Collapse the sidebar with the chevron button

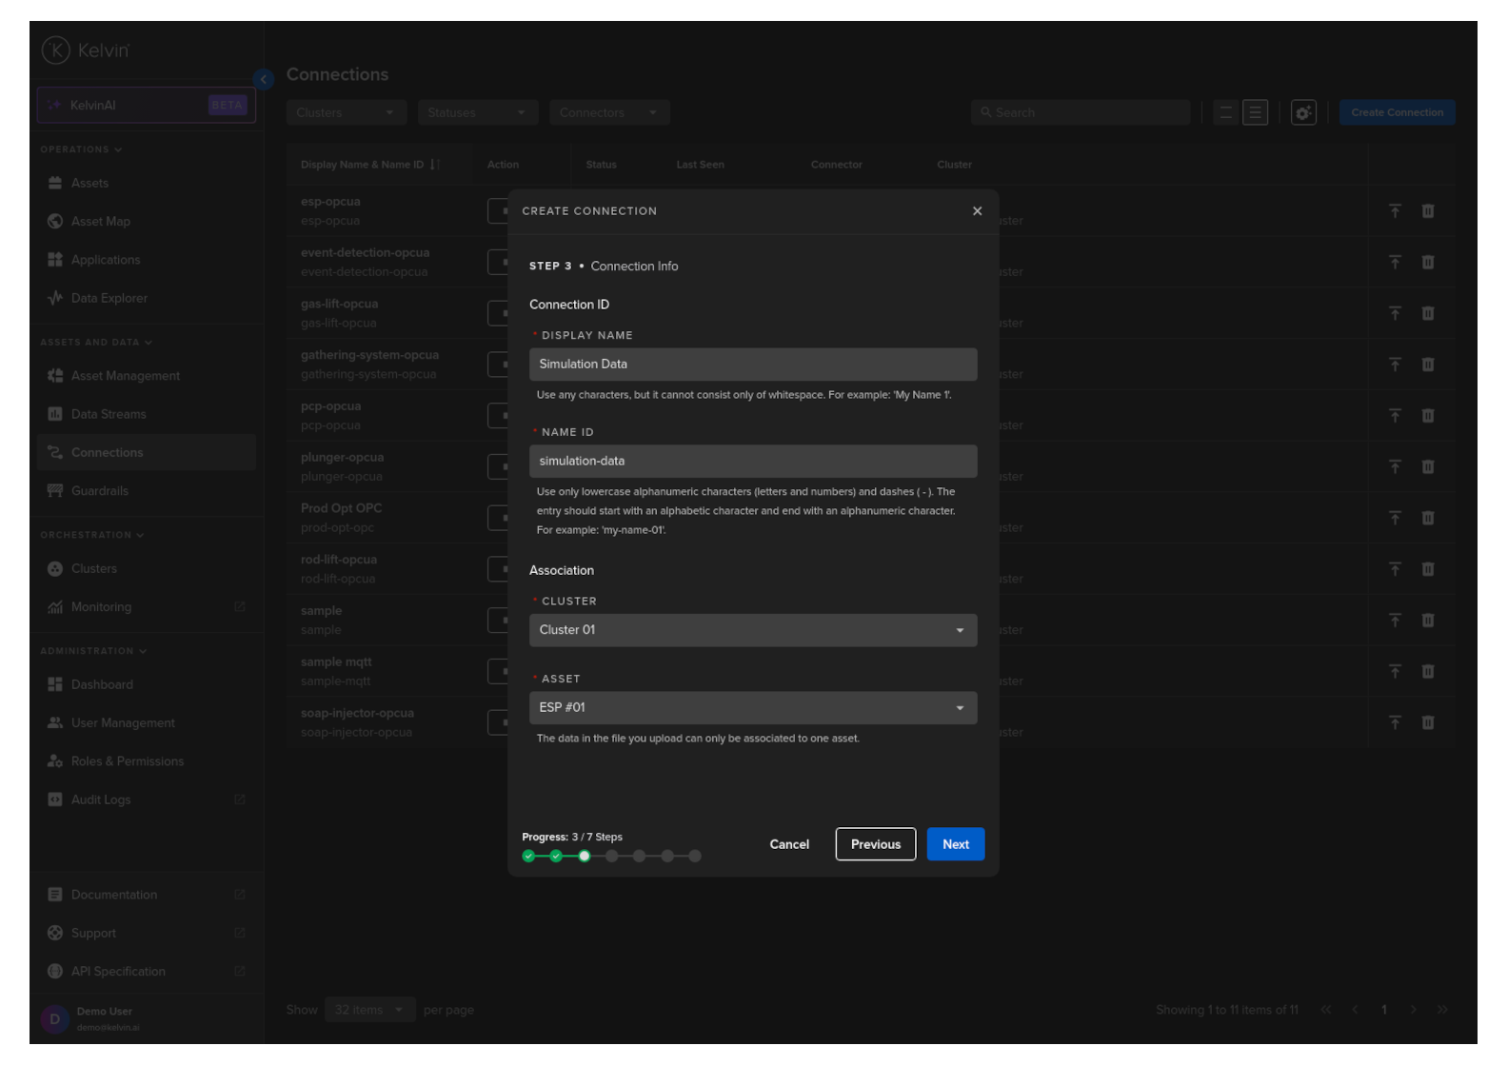[264, 80]
